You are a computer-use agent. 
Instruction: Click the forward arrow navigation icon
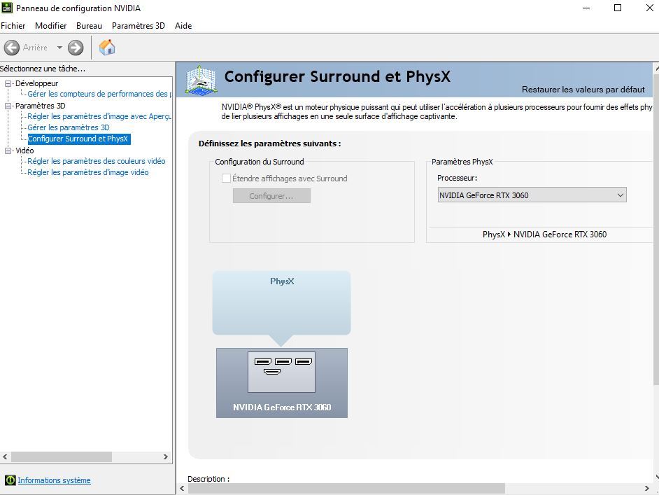(x=76, y=48)
